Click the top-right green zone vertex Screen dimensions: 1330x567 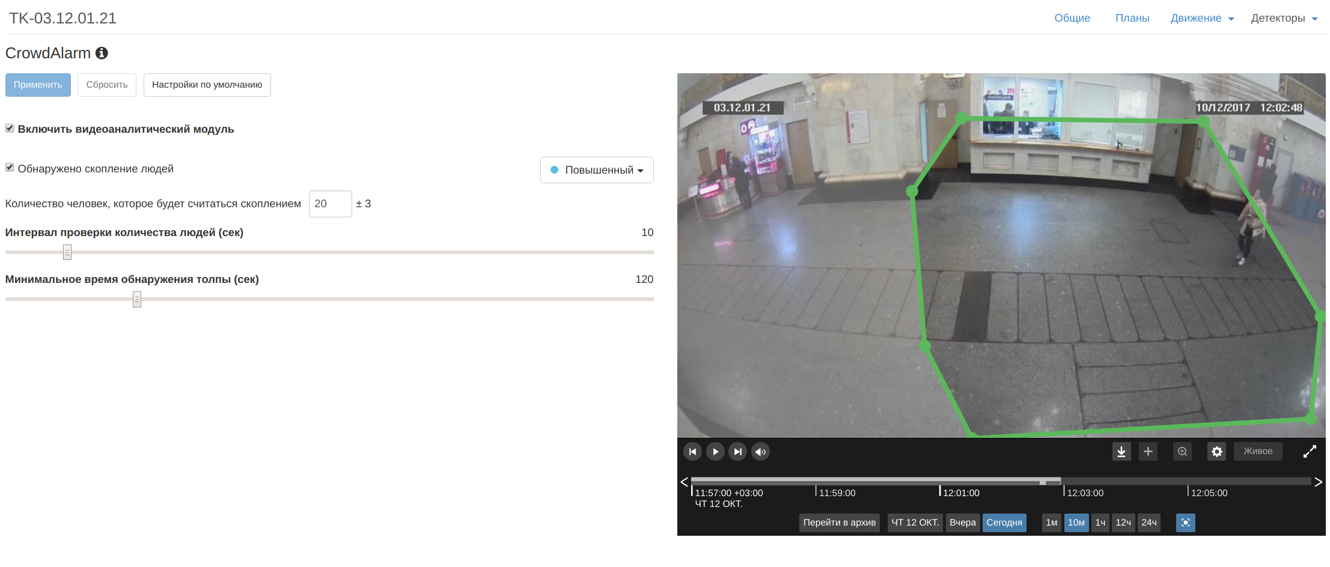[x=1203, y=121]
